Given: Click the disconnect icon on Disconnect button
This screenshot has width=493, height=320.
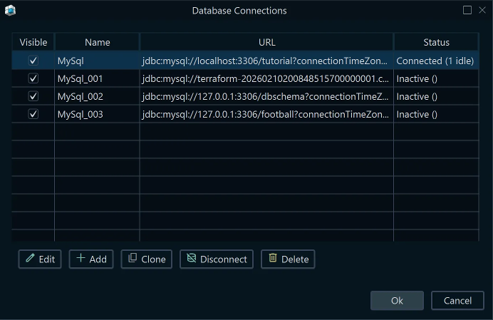Looking at the screenshot, I should click(192, 258).
